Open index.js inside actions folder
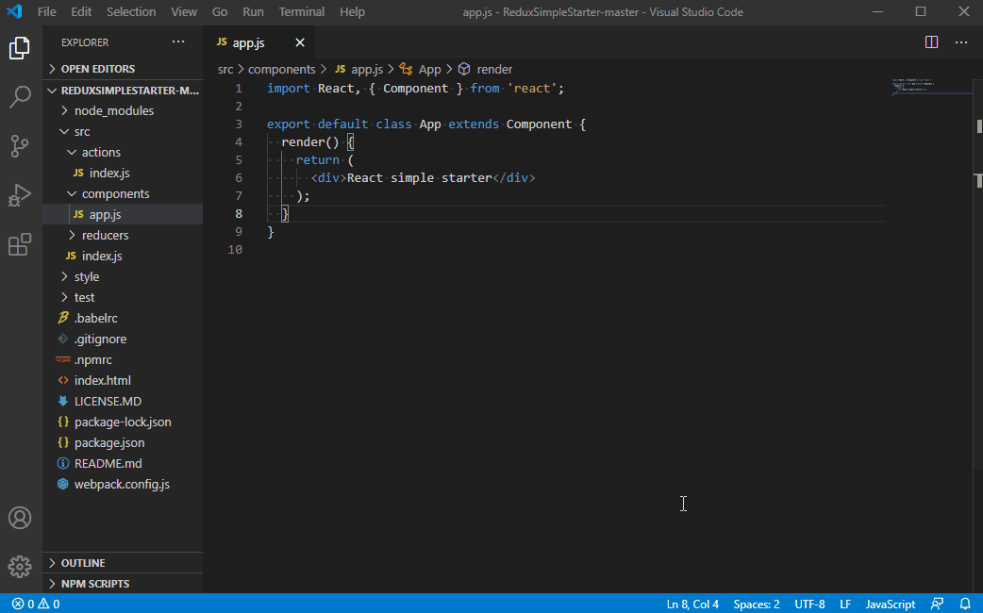Screen dimensions: 983x613 click(123, 173)
